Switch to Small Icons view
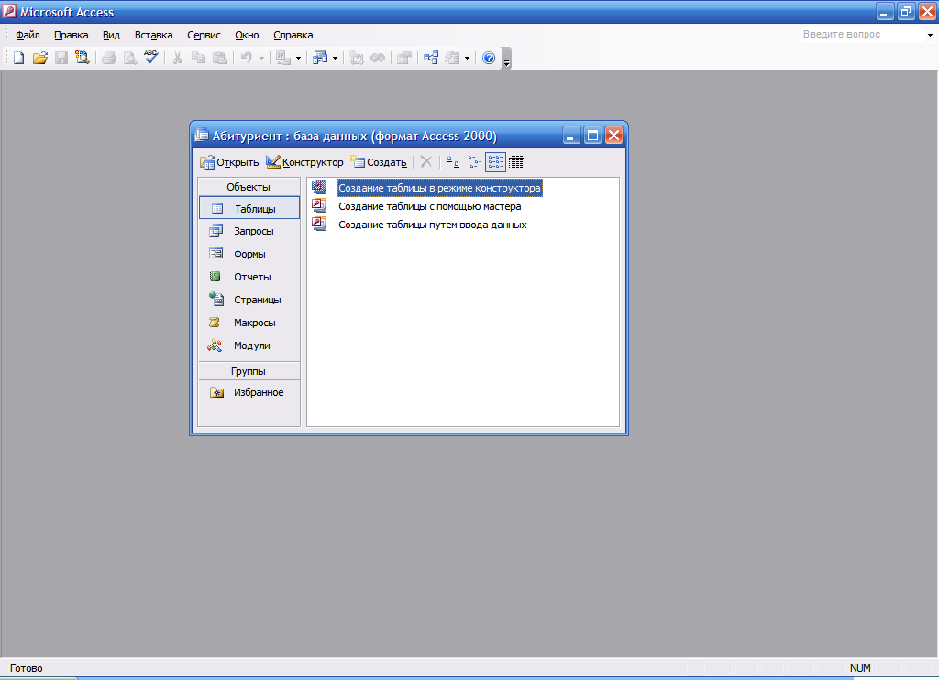This screenshot has width=939, height=680. pyautogui.click(x=474, y=161)
